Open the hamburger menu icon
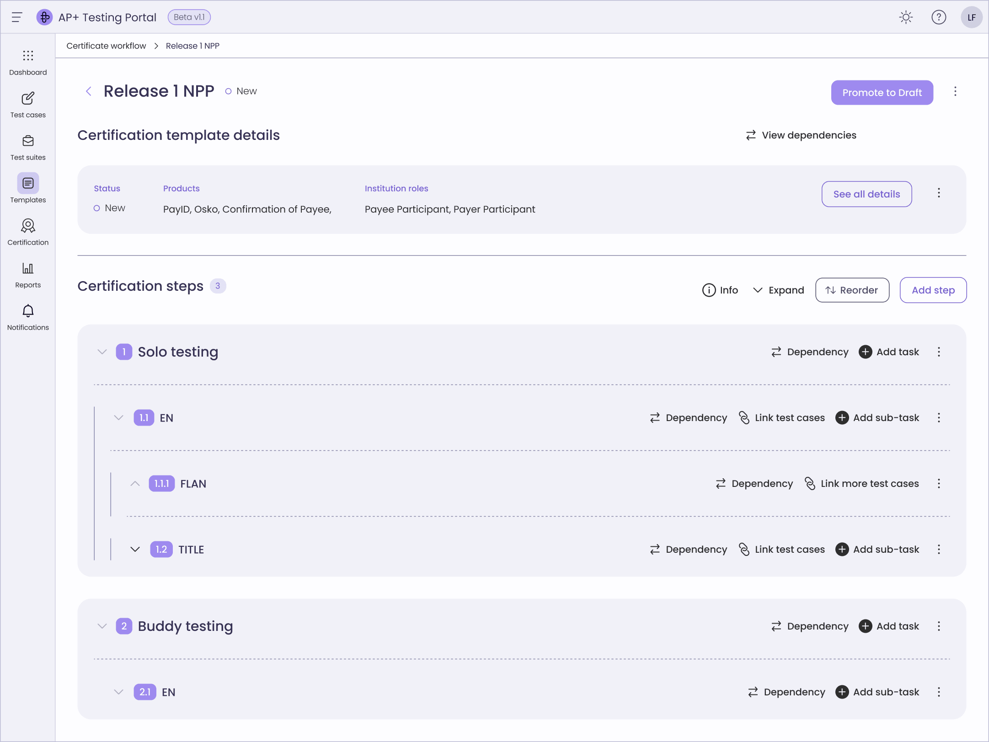This screenshot has height=742, width=989. pyautogui.click(x=17, y=17)
